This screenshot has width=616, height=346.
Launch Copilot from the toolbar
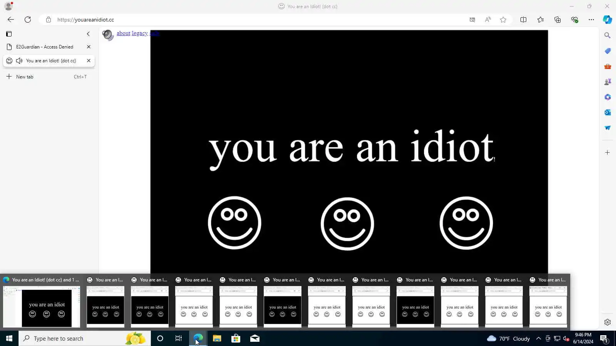[608, 20]
